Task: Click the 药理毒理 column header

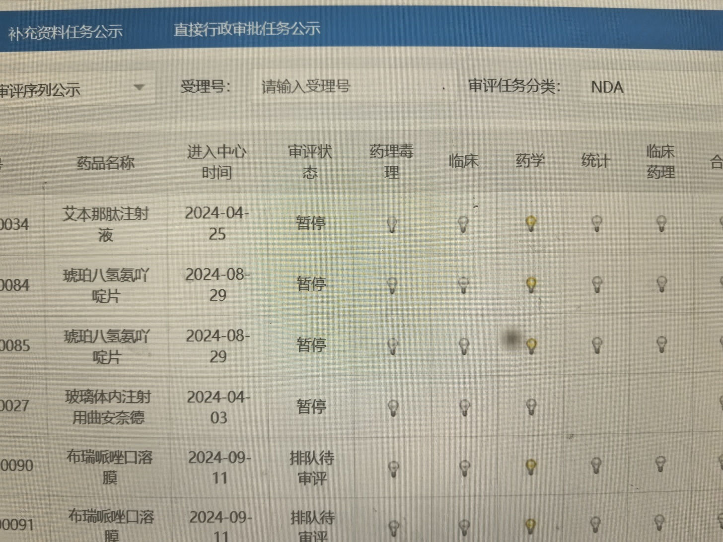Action: click(391, 161)
